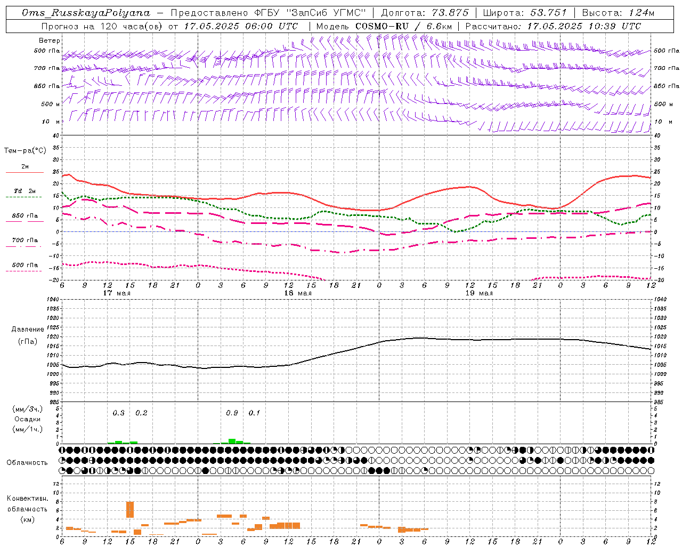Click the '18 мая' date label

tap(297, 293)
